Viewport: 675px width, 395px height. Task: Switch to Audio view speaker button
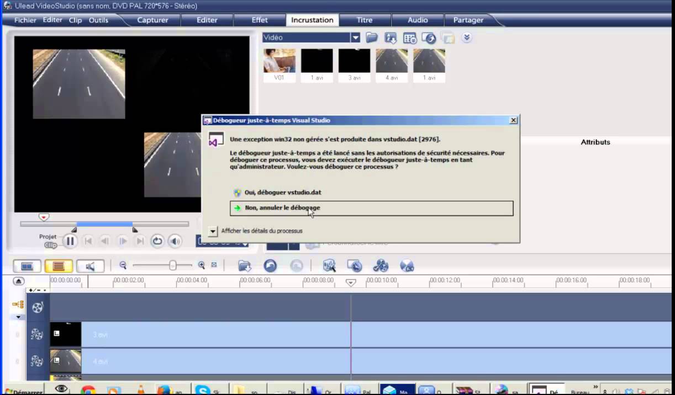pyautogui.click(x=90, y=266)
